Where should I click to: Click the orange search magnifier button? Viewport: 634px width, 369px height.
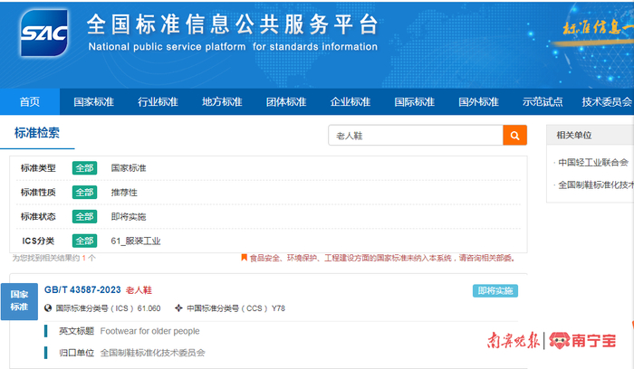[514, 136]
